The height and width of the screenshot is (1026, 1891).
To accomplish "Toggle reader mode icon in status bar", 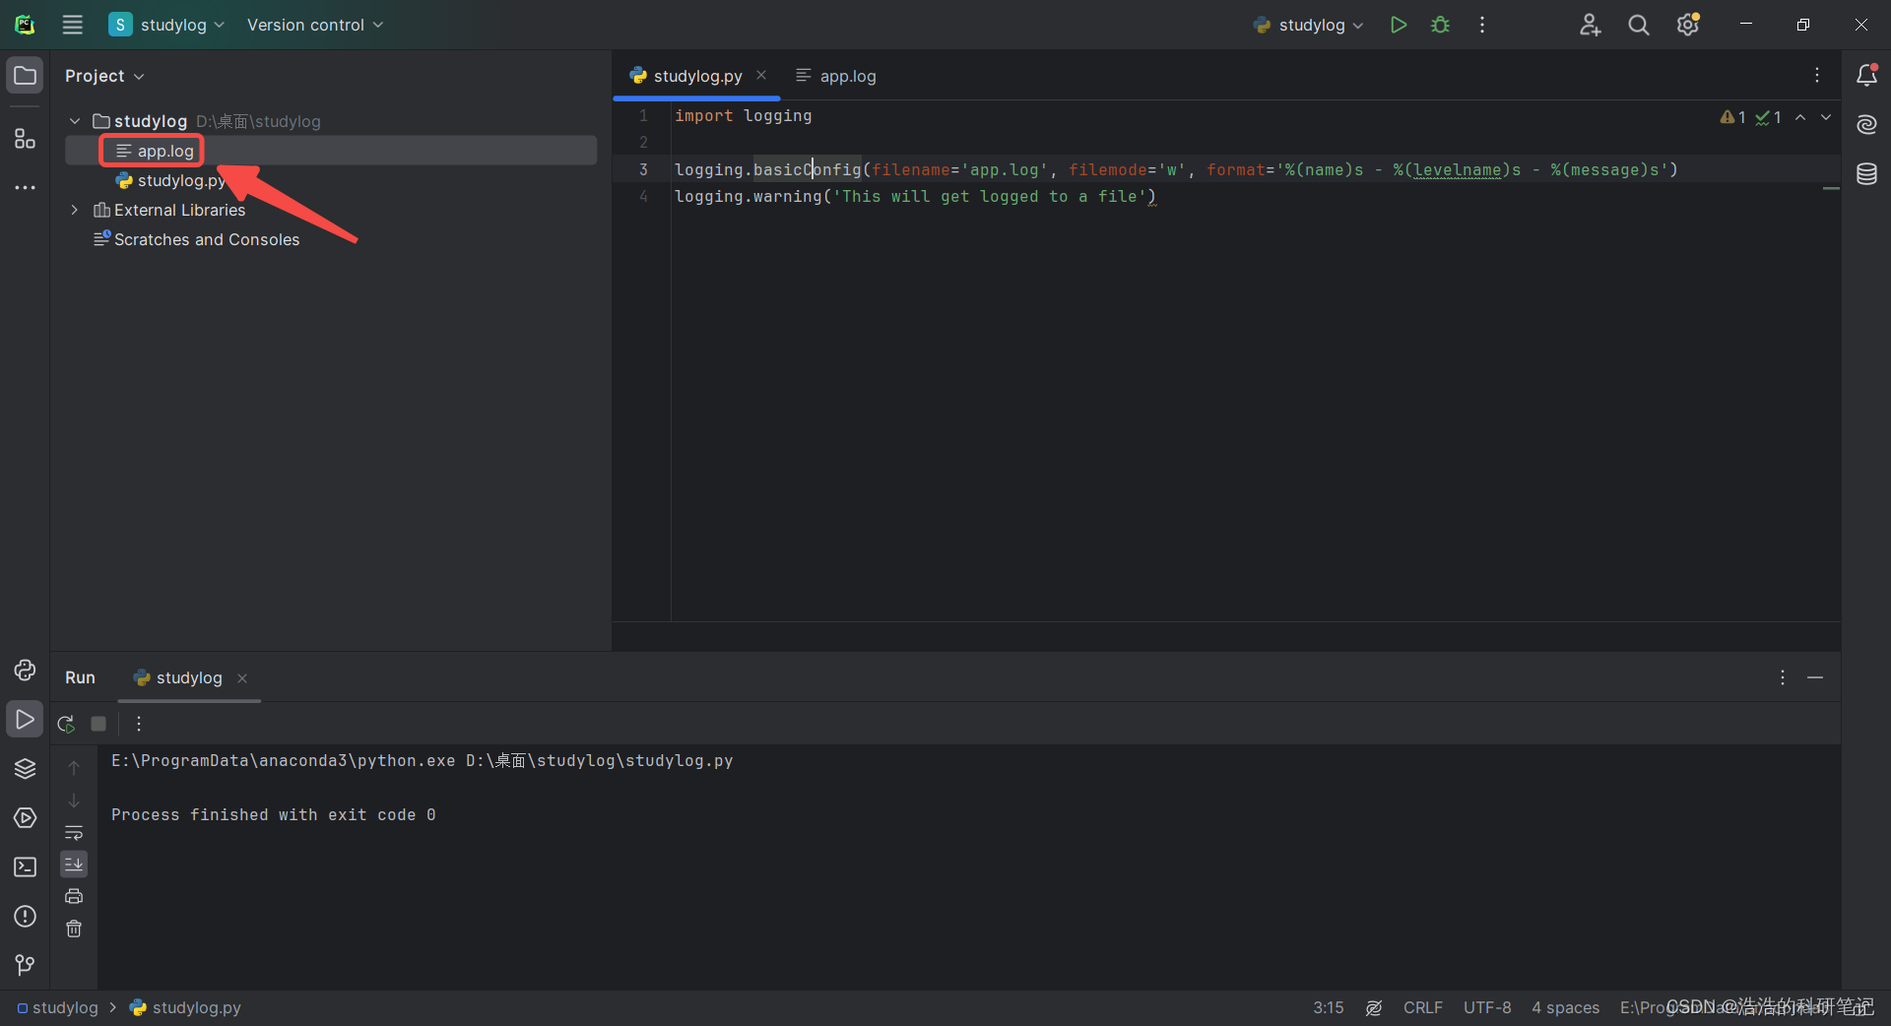I will click(1374, 1007).
